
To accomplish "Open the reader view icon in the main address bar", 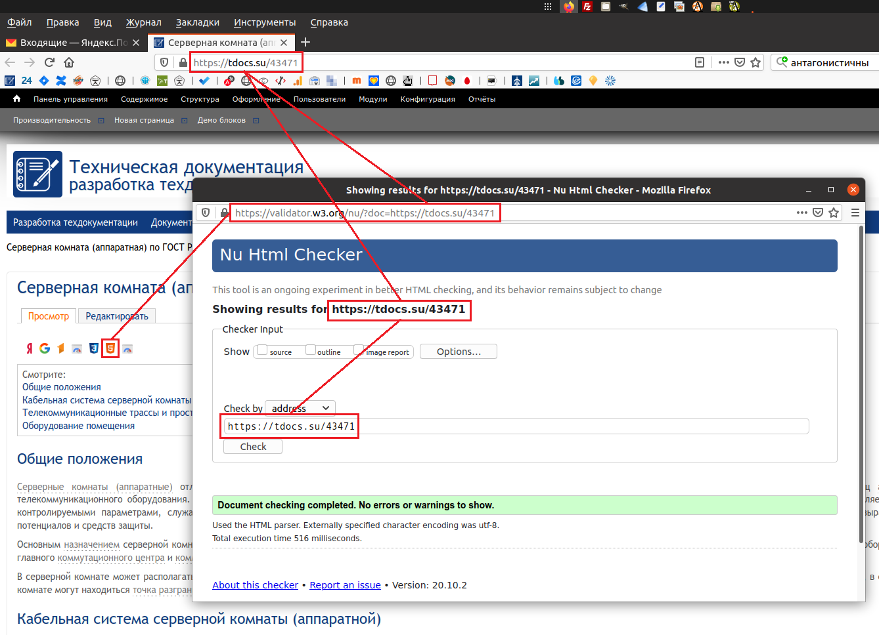I will pyautogui.click(x=700, y=62).
